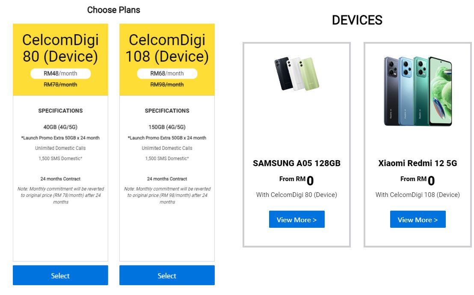The height and width of the screenshot is (295, 474).
Task: Select the CelcomDigi 108 (Device) plan
Action: coord(166,275)
